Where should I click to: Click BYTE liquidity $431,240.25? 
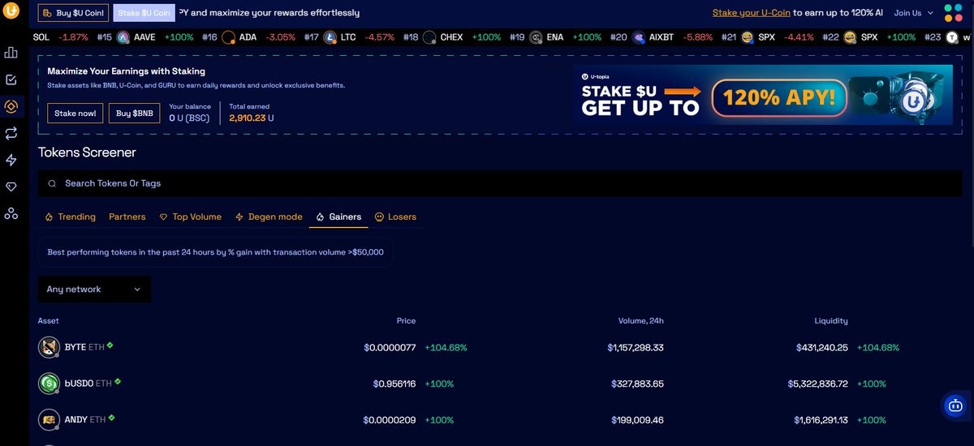(821, 348)
